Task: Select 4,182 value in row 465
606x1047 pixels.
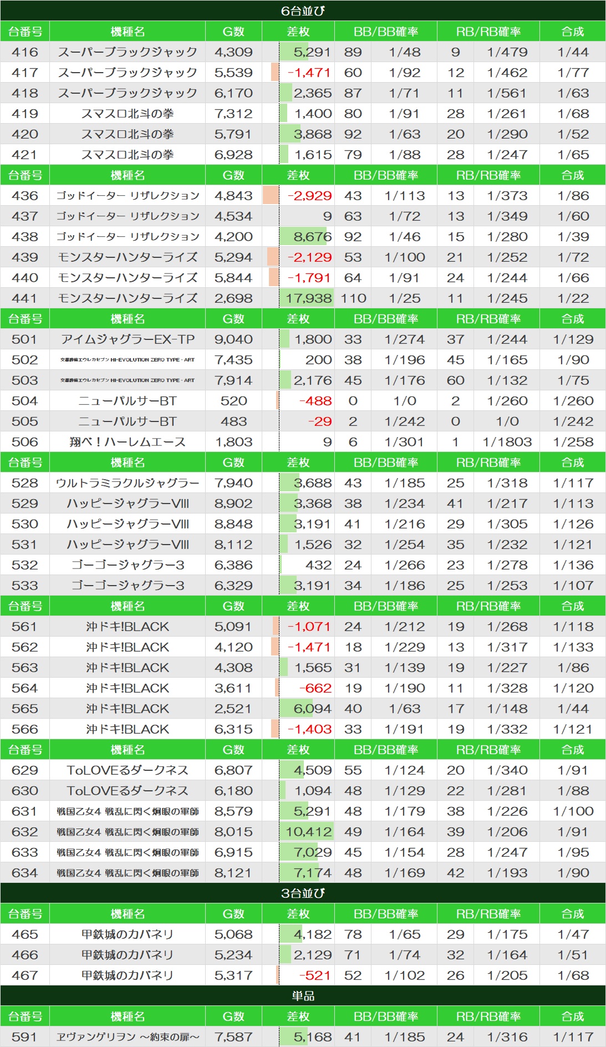Action: click(313, 934)
